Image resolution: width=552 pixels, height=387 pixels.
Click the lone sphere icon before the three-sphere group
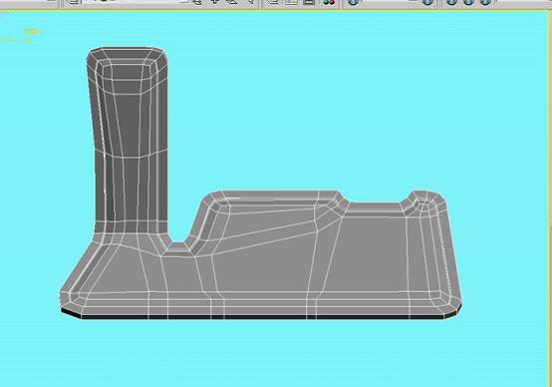click(427, 2)
